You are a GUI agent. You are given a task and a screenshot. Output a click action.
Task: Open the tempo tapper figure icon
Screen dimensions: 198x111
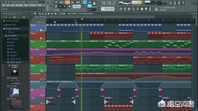[150, 9]
